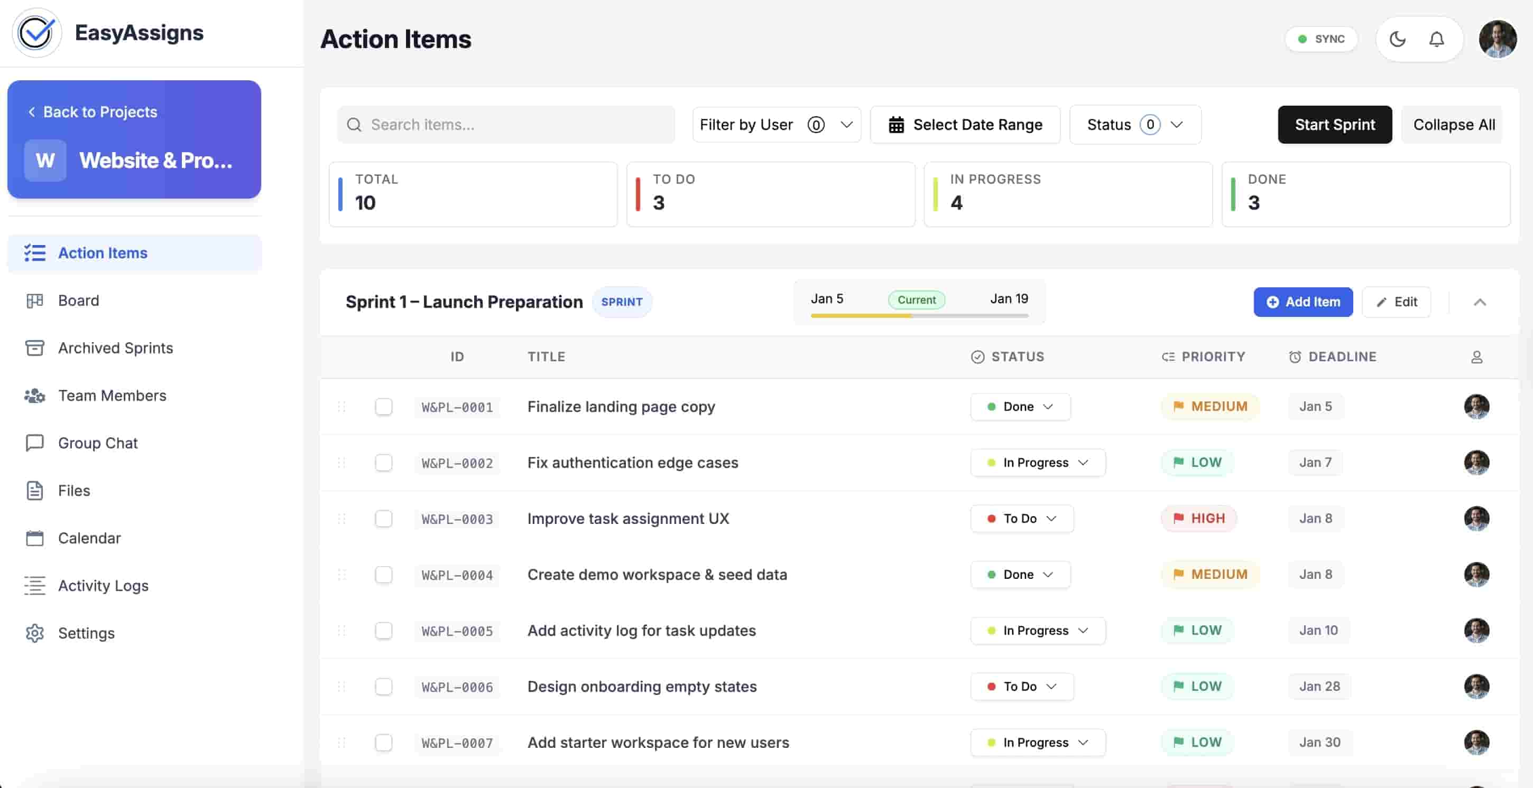Image resolution: width=1533 pixels, height=788 pixels.
Task: Select the Action Items list icon in sidebar
Action: pyautogui.click(x=35, y=253)
